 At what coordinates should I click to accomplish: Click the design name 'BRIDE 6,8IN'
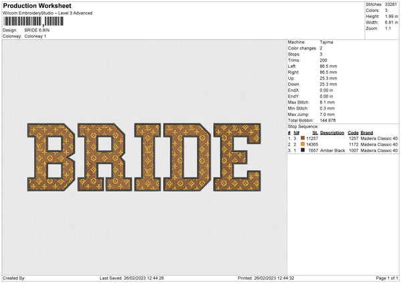[37, 30]
